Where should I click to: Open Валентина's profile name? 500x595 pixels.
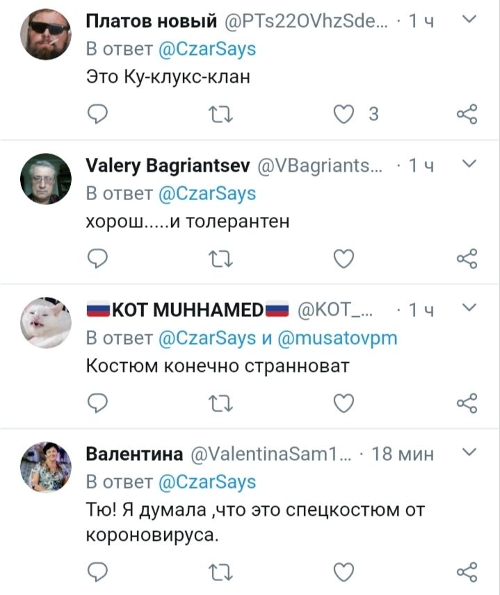(x=134, y=454)
